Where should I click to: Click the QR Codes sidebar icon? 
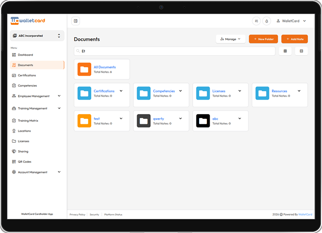(x=14, y=162)
